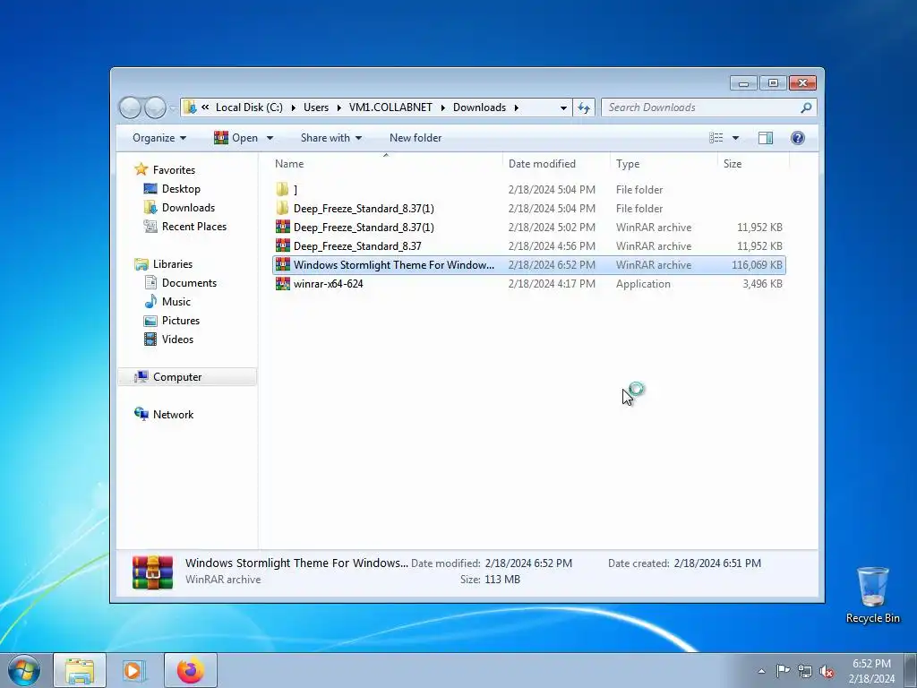Viewport: 917px width, 688px height.
Task: Click the folder icon in address bar
Action: [x=190, y=107]
